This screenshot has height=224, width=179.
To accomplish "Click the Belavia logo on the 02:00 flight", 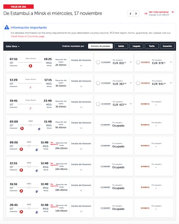I will 39,129.
